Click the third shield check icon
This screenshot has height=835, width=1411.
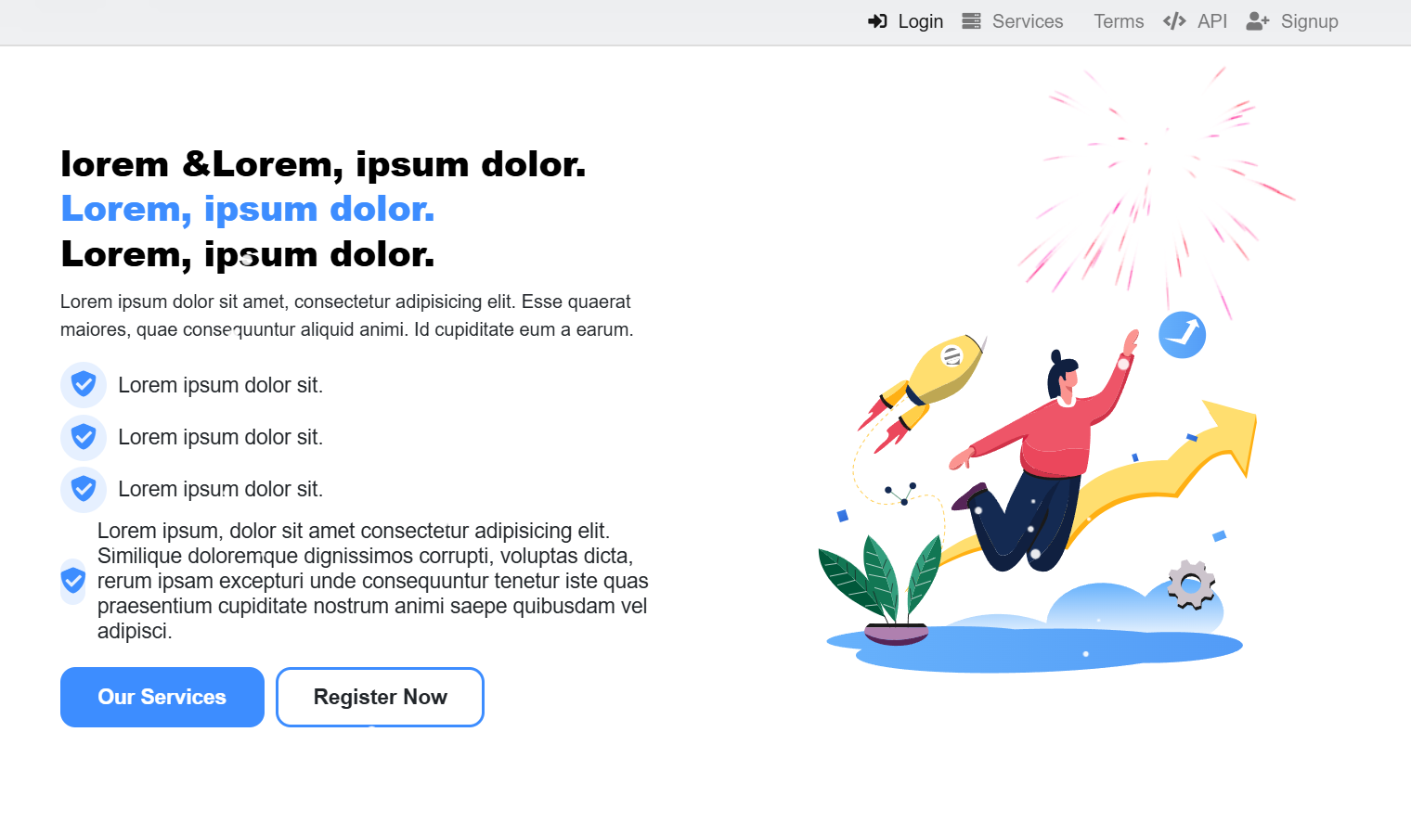[x=84, y=488]
